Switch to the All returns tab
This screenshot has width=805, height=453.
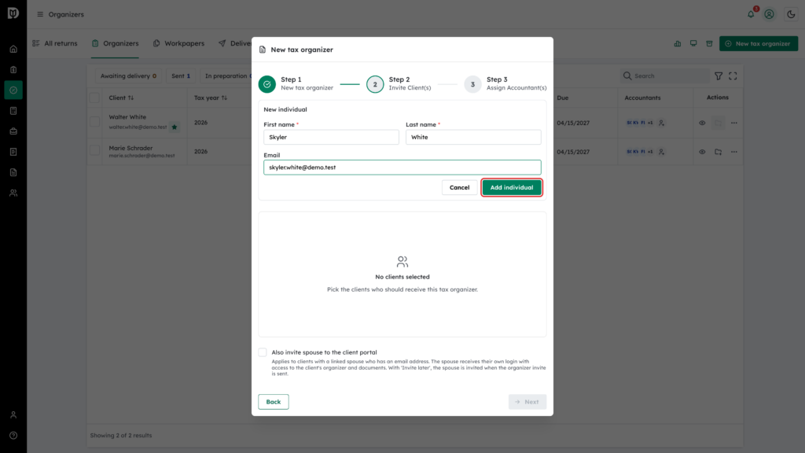(55, 44)
